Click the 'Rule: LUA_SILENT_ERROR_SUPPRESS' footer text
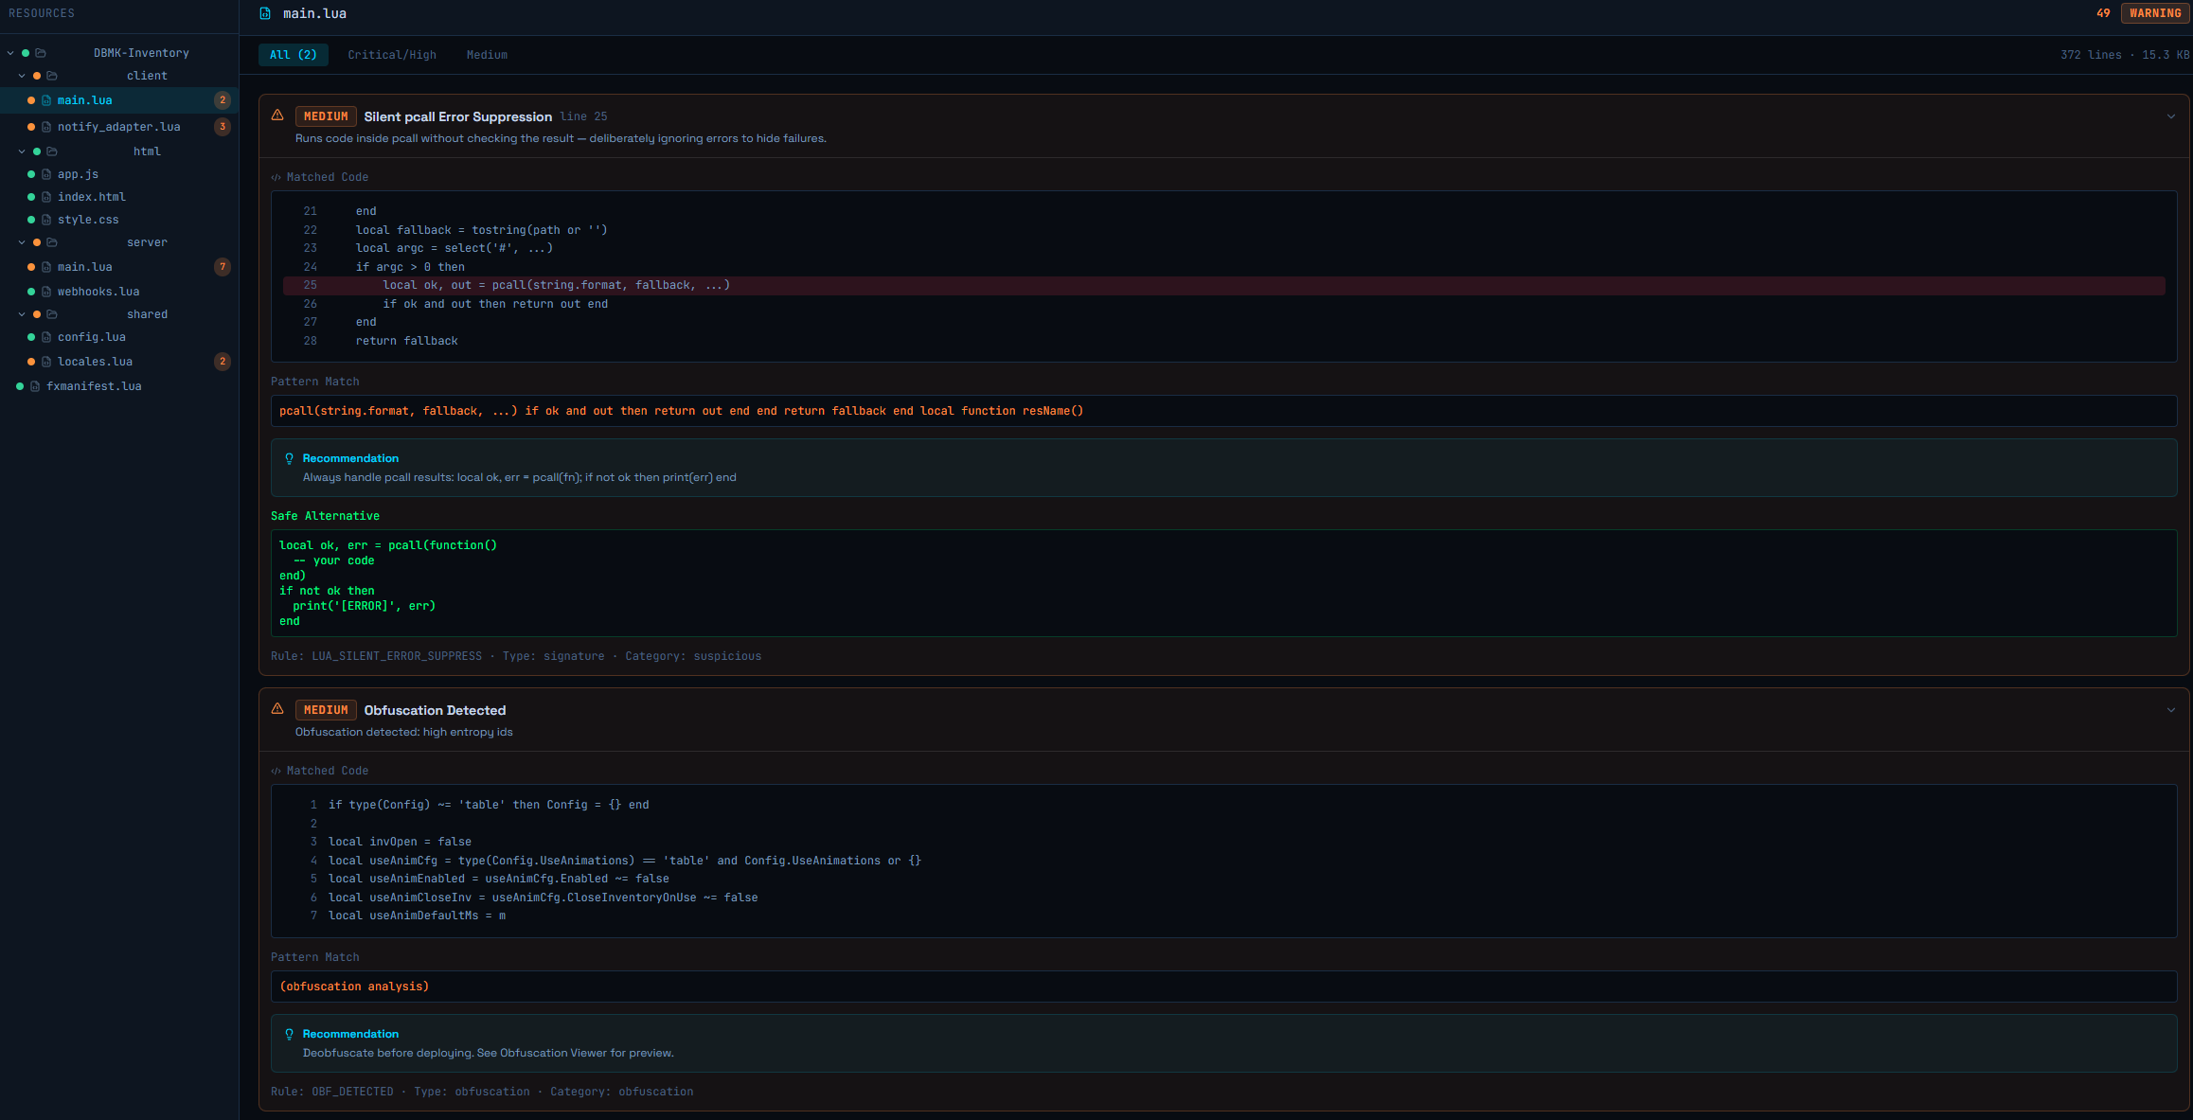This screenshot has height=1120, width=2193. [x=376, y=656]
